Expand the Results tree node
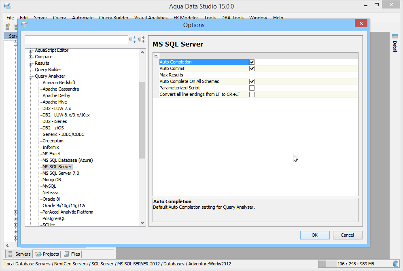 [x=31, y=64]
